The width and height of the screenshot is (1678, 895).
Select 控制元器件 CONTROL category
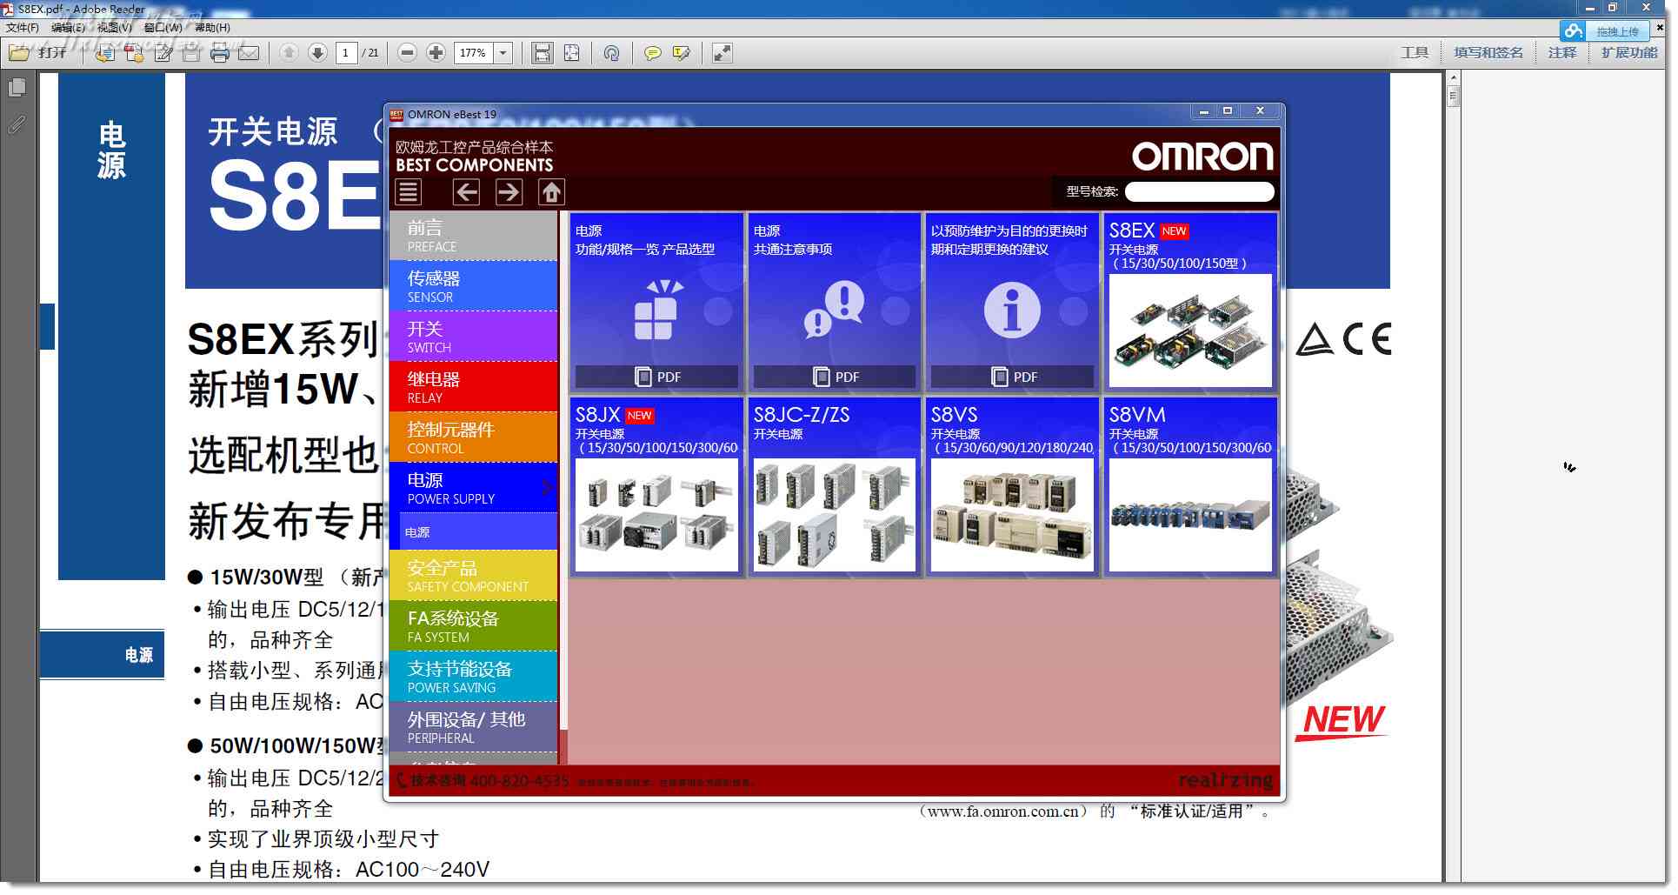pyautogui.click(x=474, y=437)
